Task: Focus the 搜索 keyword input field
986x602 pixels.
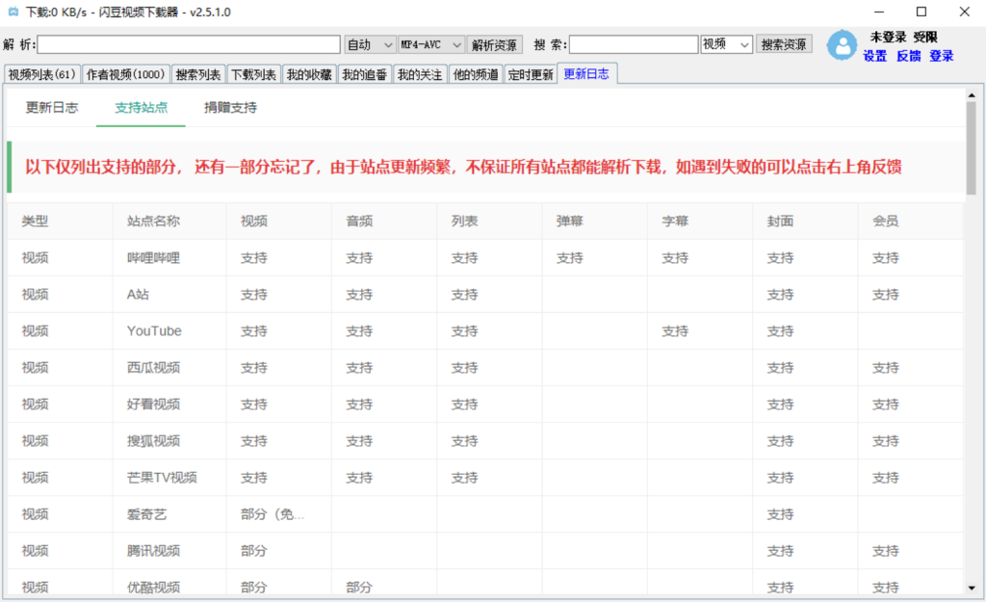Action: pos(634,44)
